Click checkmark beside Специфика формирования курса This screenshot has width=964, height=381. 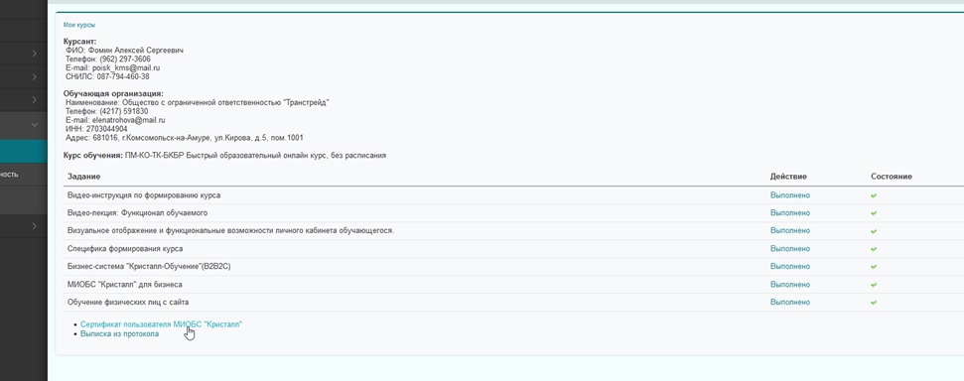tap(874, 249)
